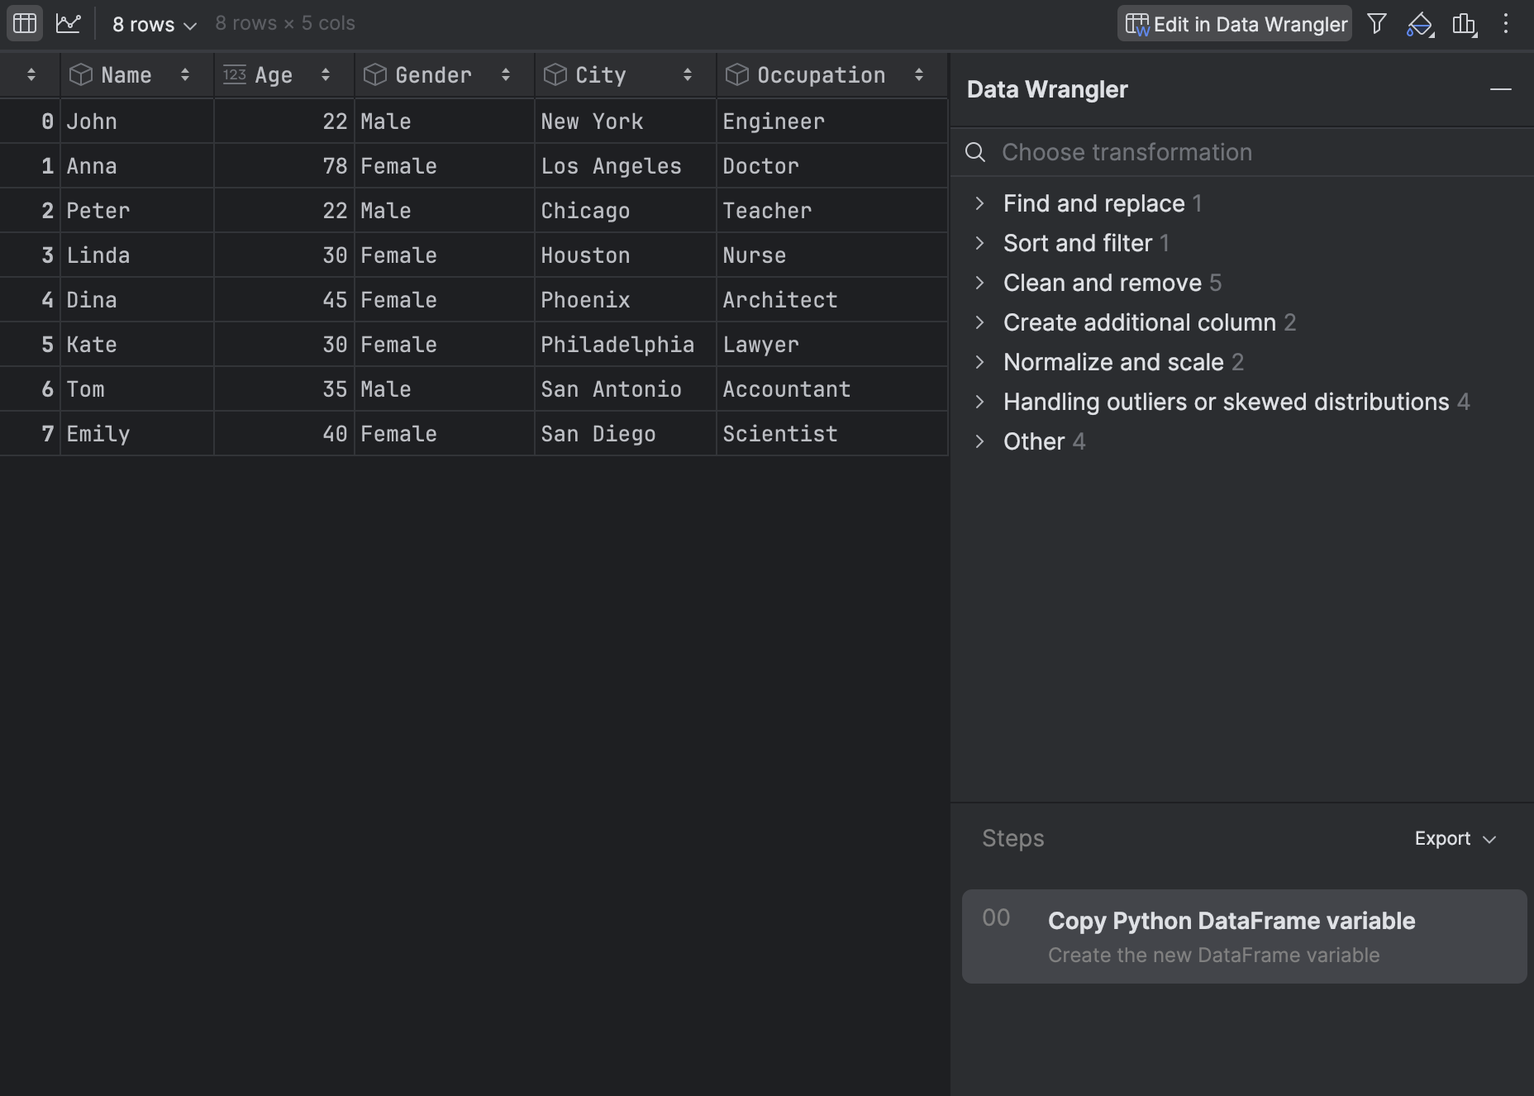The width and height of the screenshot is (1534, 1096).
Task: Collapse the Data Wrangler panel
Action: tap(1502, 89)
